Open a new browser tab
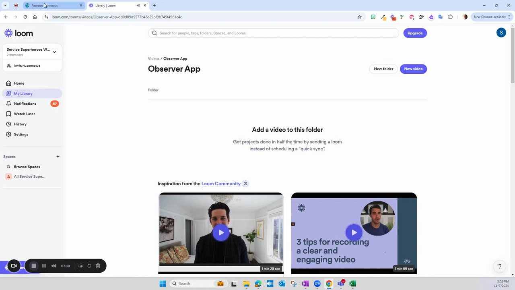515x290 pixels. pyautogui.click(x=154, y=6)
